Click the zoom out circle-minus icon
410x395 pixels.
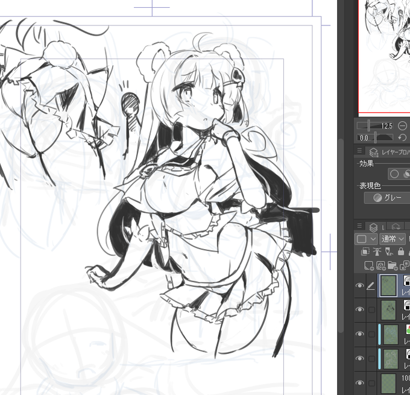[403, 126]
